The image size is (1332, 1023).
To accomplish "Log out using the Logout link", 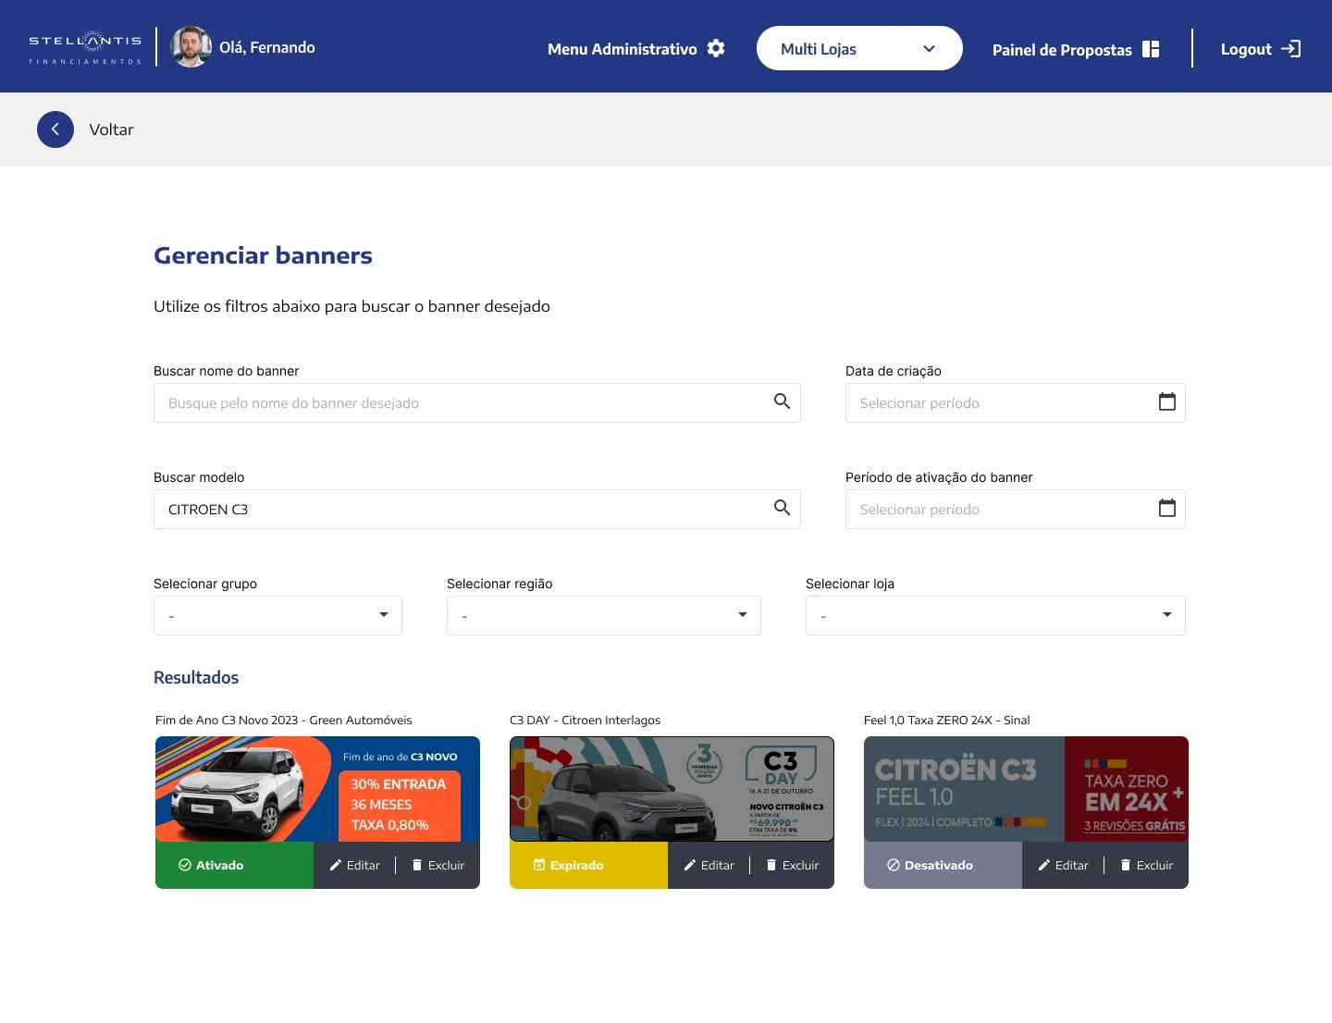I will (1261, 49).
